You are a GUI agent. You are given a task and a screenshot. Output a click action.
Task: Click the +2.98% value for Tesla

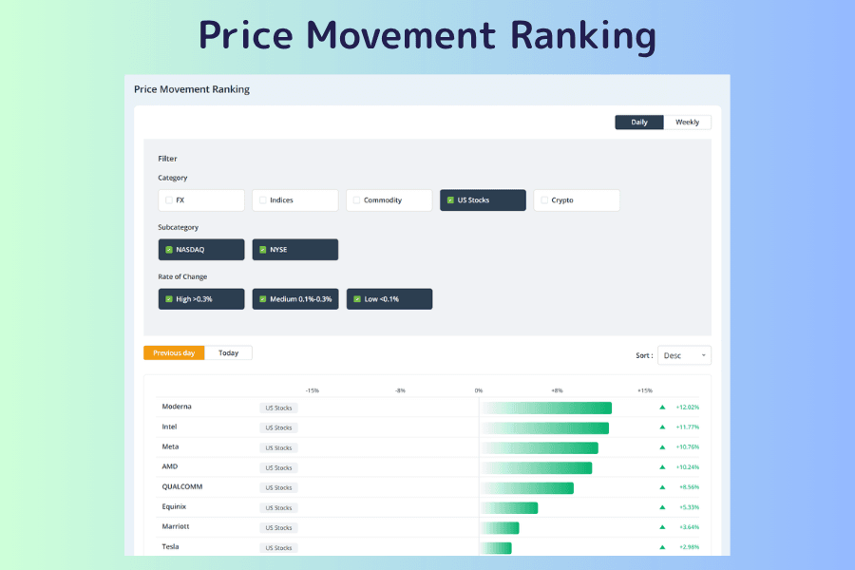[689, 547]
